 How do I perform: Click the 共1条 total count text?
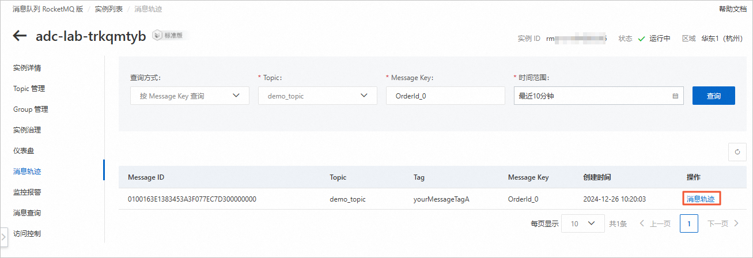[x=618, y=223]
